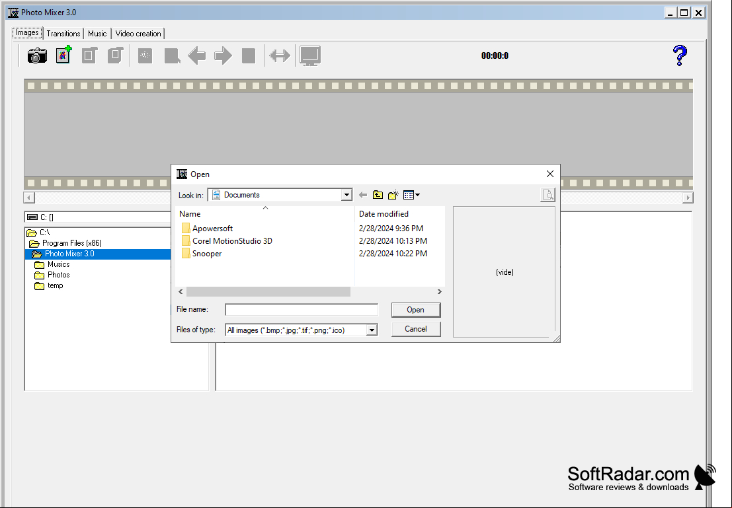Click the 00:00:0 time display
The height and width of the screenshot is (508, 732).
click(495, 55)
